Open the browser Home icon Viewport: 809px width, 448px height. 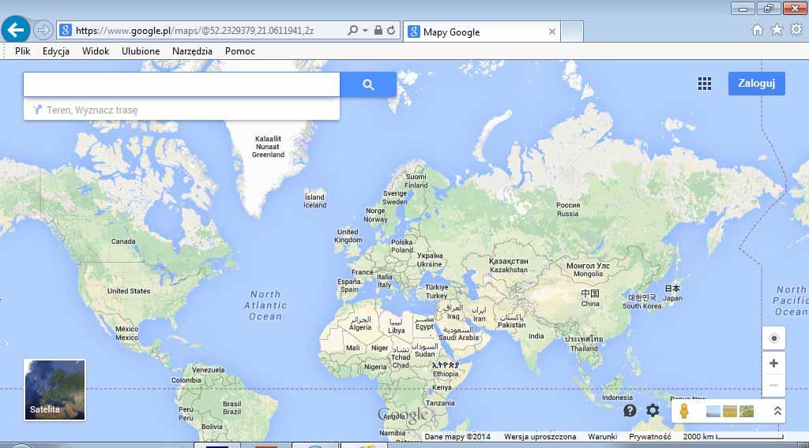758,30
